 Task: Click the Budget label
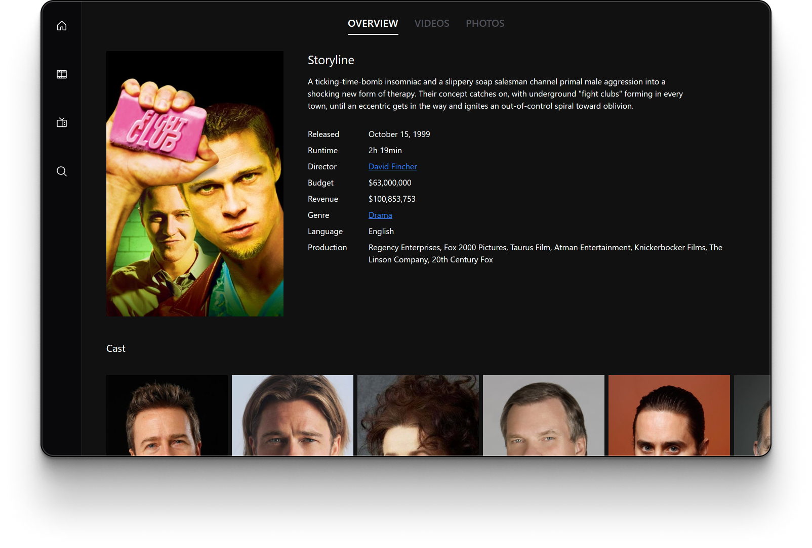coord(320,183)
